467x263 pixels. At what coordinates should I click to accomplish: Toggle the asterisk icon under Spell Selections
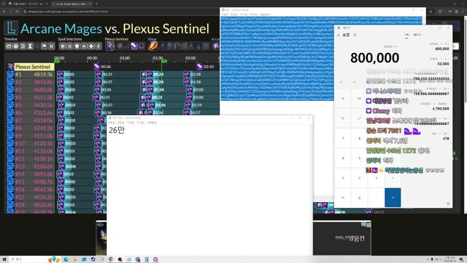tap(62, 46)
